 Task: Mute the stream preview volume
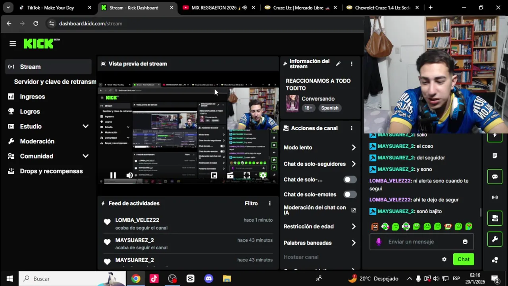[129, 175]
